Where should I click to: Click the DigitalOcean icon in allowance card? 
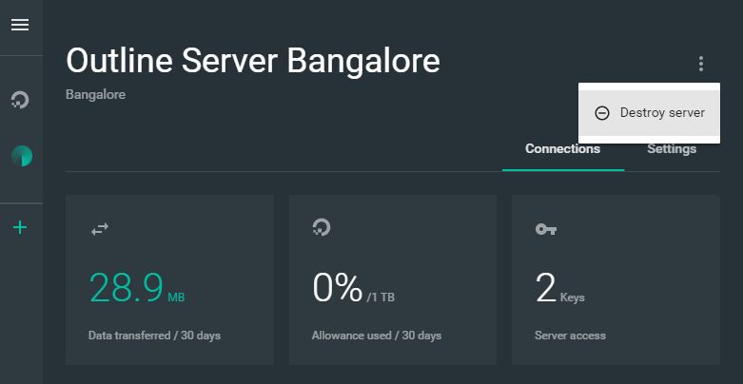(322, 227)
